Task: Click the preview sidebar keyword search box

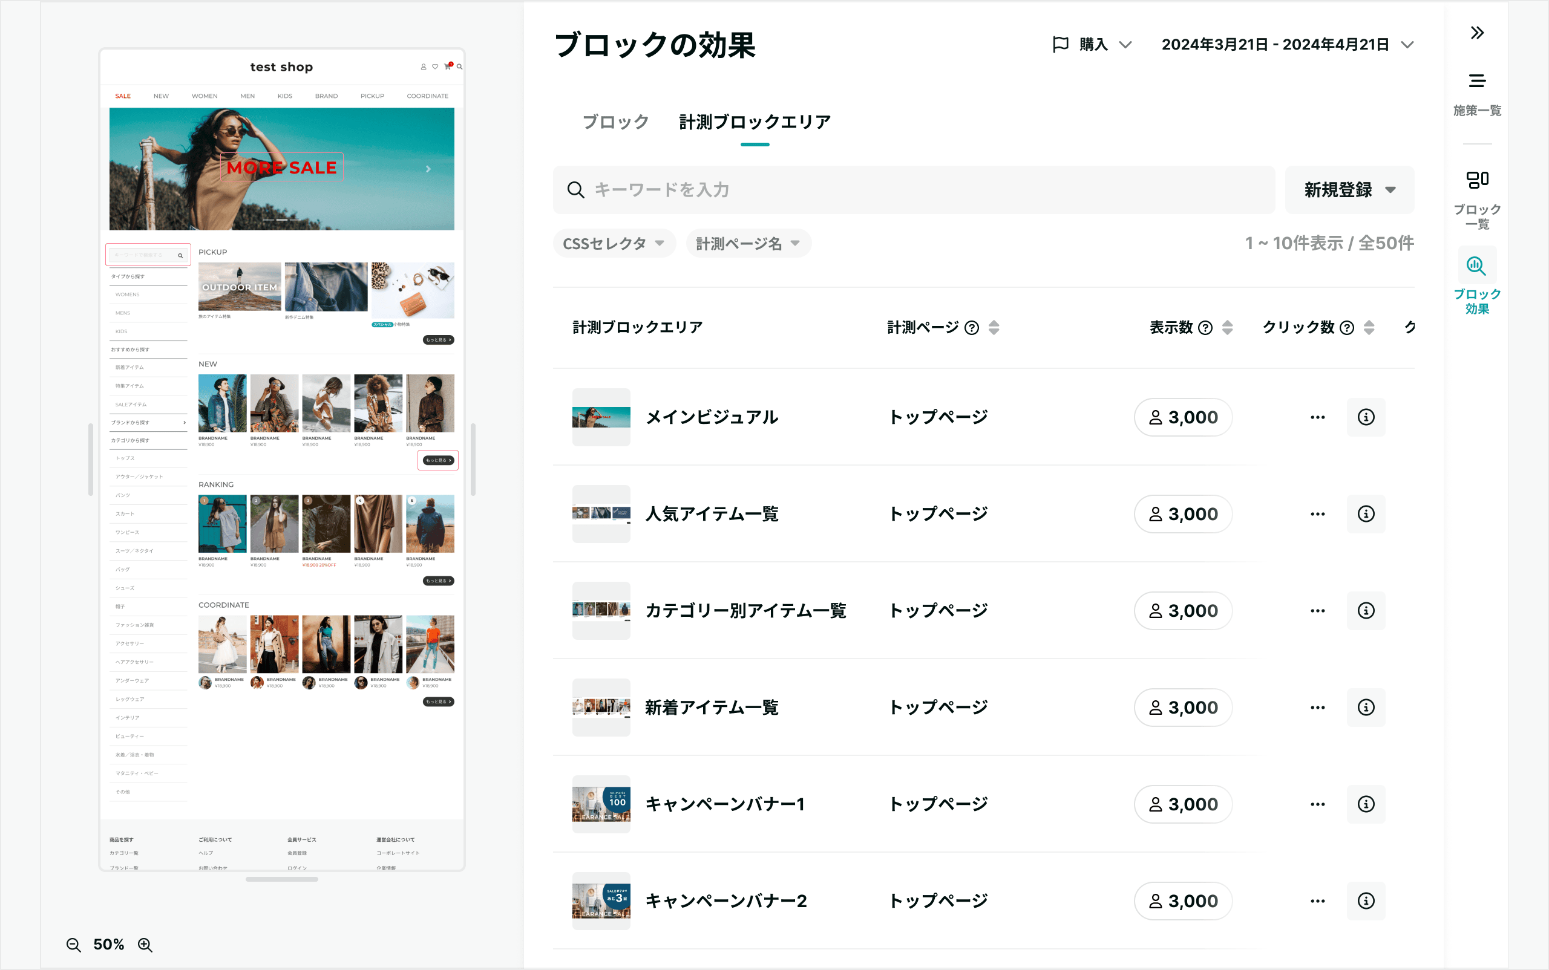Action: point(148,255)
